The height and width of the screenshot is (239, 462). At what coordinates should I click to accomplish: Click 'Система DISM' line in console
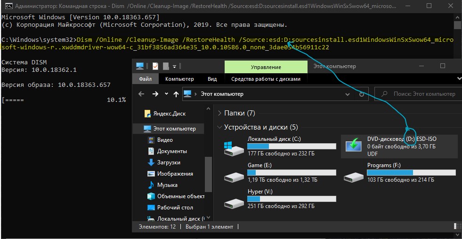pyautogui.click(x=24, y=62)
